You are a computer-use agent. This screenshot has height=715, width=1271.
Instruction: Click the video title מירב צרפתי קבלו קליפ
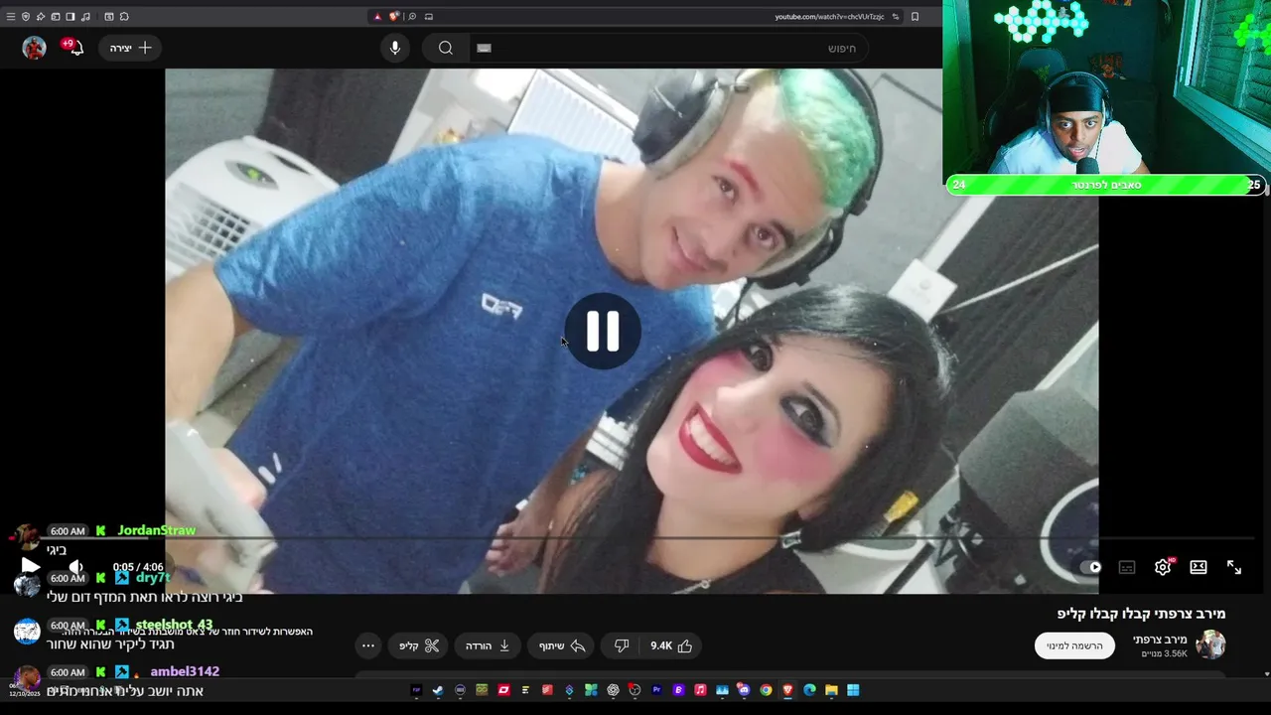(1141, 614)
